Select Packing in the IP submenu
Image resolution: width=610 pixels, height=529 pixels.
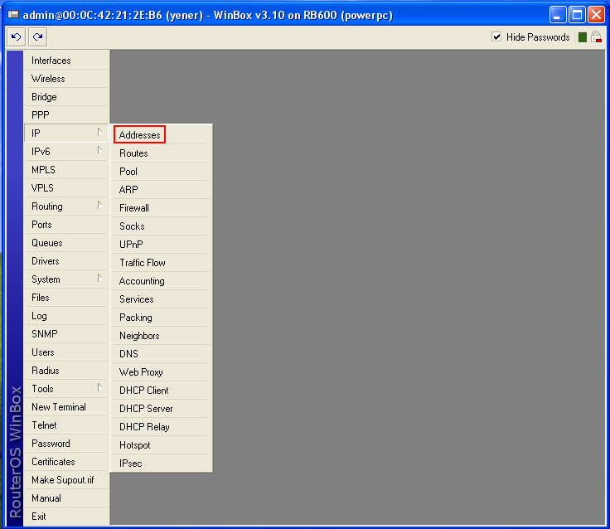click(x=162, y=318)
